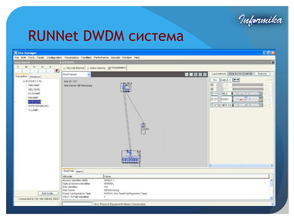Click the critical (C) alarm count field
The height and width of the screenshot is (220, 294).
click(18, 71)
